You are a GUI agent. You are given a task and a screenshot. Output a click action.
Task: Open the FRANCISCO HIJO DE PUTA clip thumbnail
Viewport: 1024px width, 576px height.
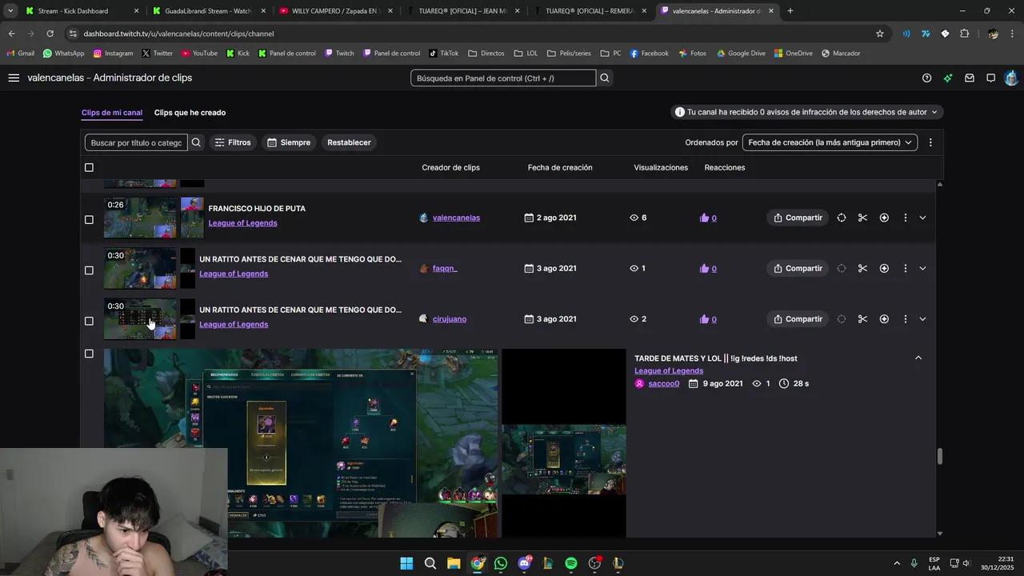click(140, 218)
